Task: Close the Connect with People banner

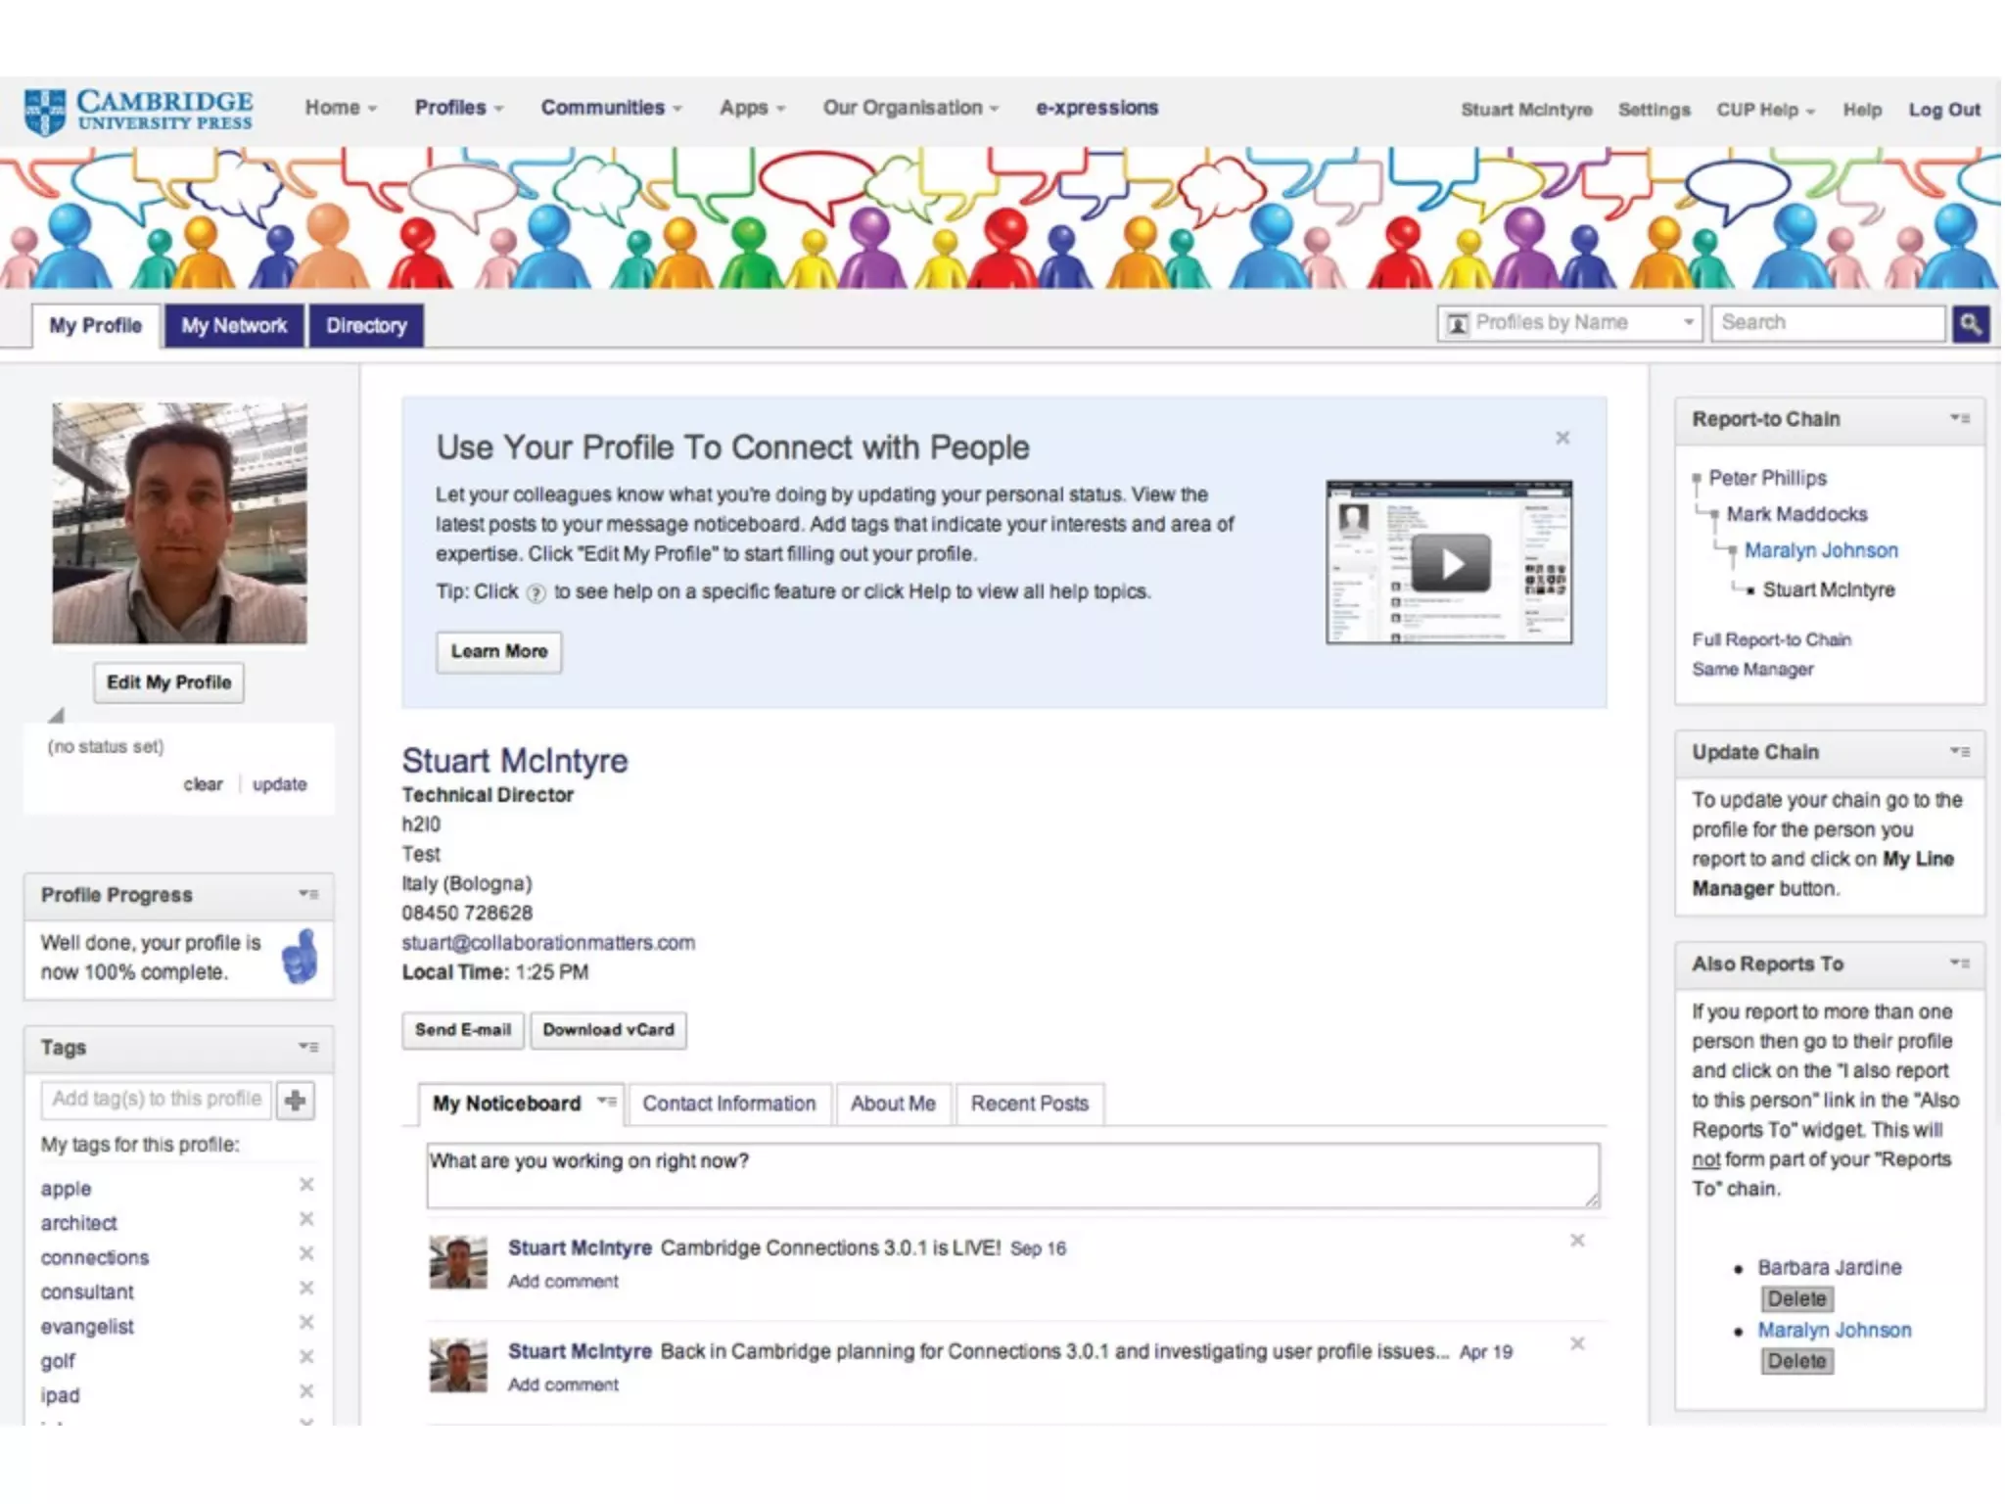Action: (1562, 438)
